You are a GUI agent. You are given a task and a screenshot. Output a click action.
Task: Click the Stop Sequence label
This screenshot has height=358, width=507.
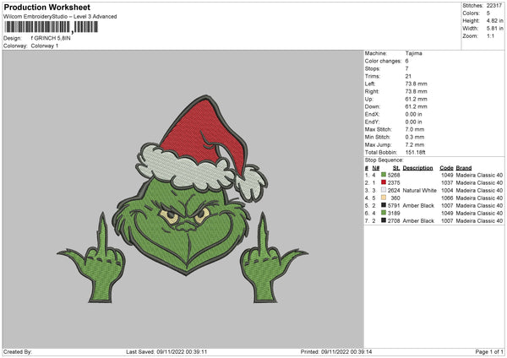pos(384,160)
